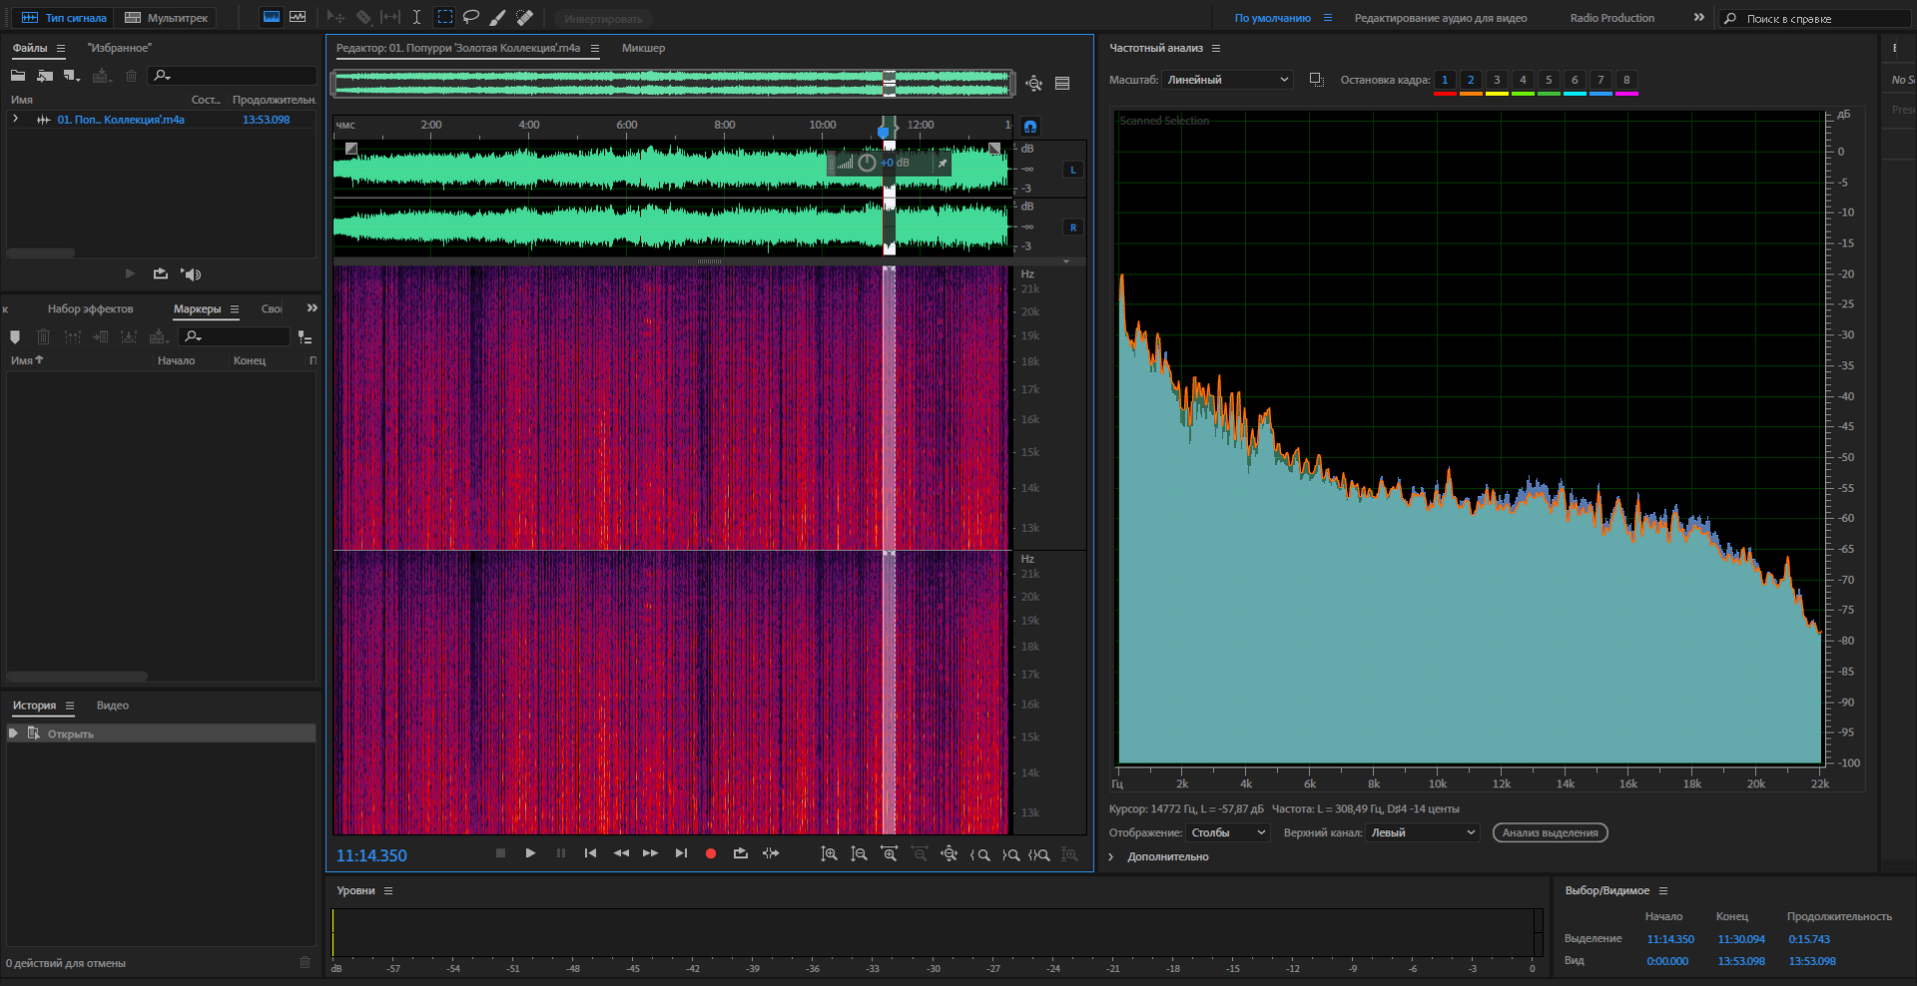
Task: Click the Open File folder icon
Action: (x=18, y=76)
